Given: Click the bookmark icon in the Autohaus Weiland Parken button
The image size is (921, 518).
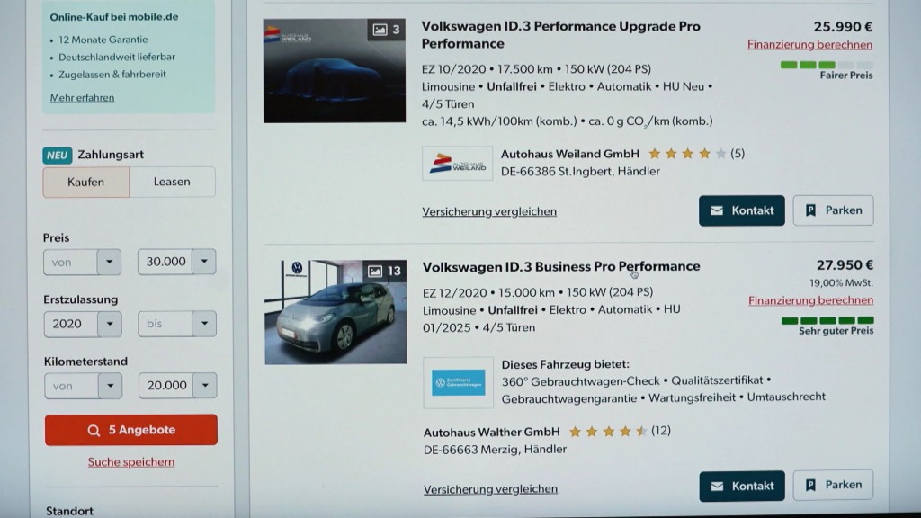Looking at the screenshot, I should 810,210.
